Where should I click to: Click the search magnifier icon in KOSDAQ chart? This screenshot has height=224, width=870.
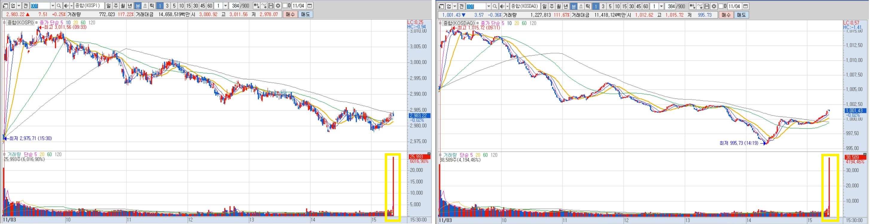(495, 6)
